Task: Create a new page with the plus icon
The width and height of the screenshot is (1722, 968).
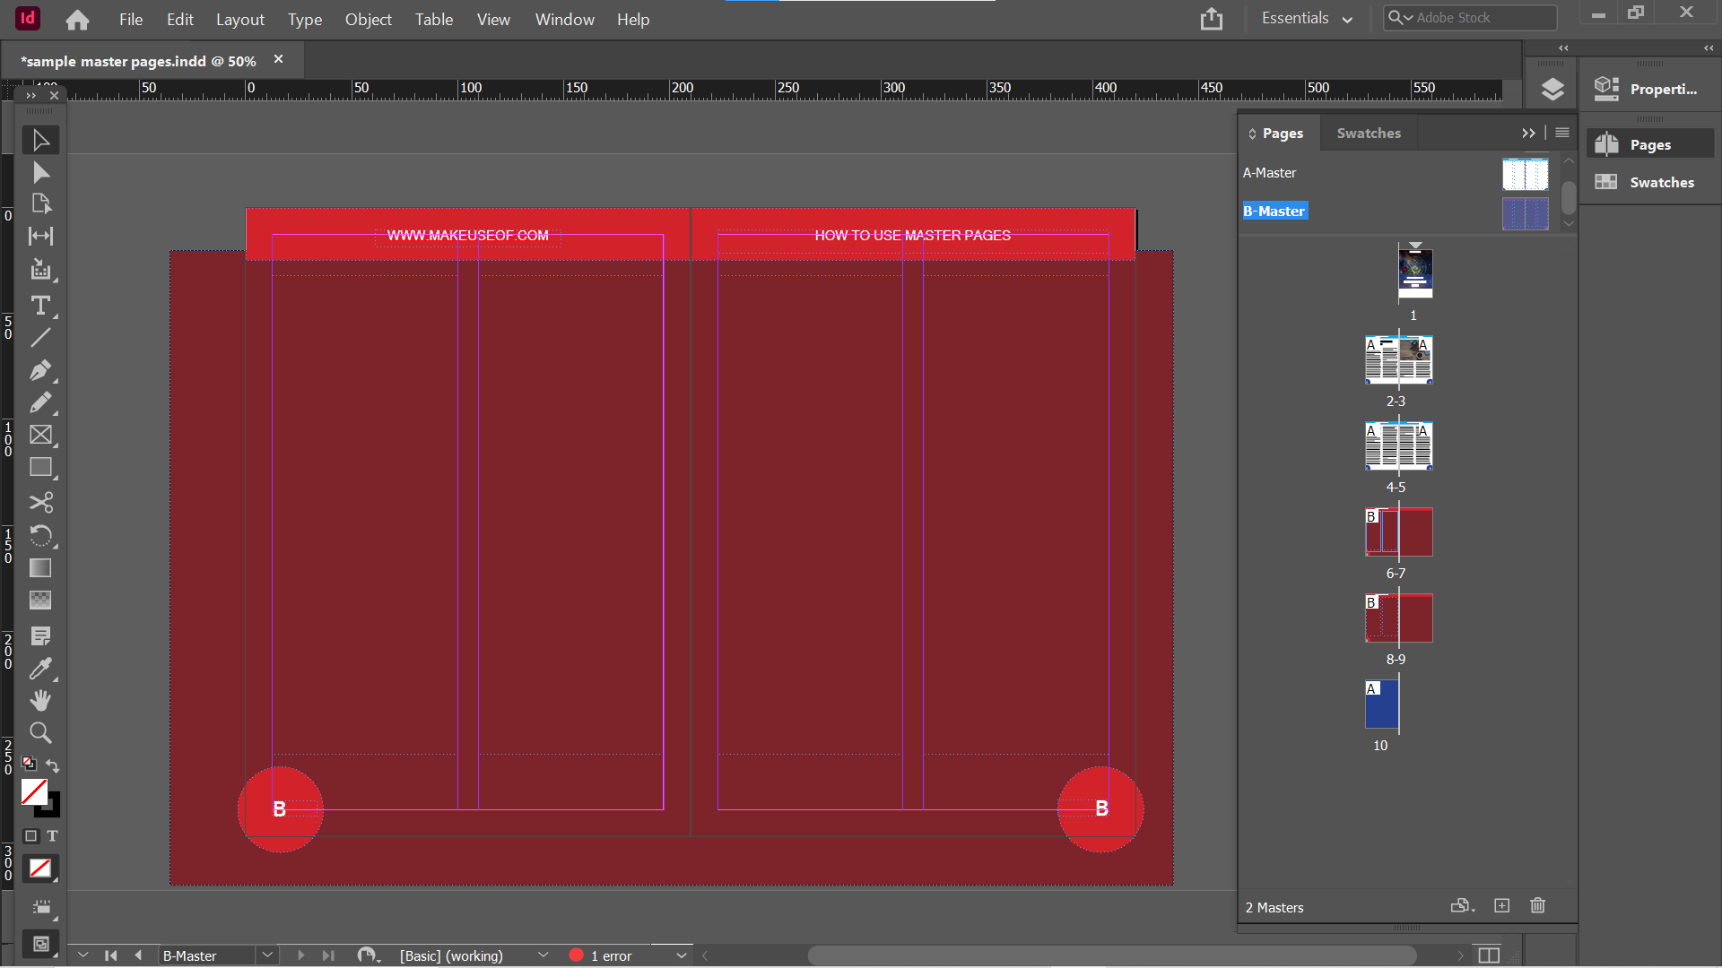Action: coord(1502,906)
